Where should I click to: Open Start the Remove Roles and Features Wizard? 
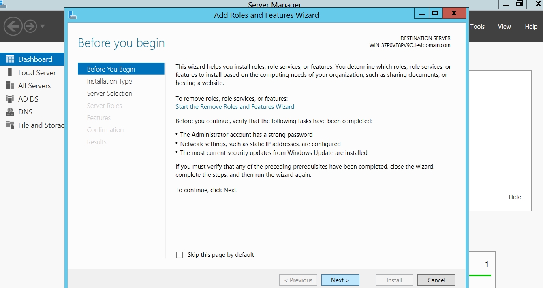235,107
